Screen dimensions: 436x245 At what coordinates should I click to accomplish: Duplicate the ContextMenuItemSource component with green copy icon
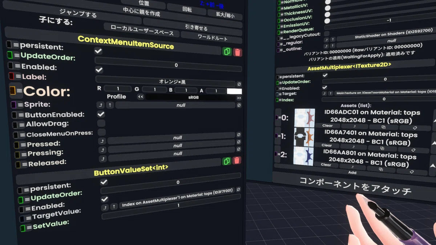pos(227,52)
